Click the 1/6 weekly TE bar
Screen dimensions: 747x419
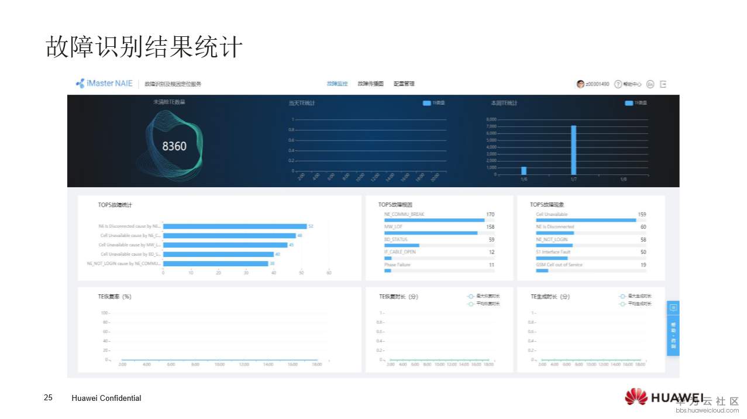[x=524, y=170]
